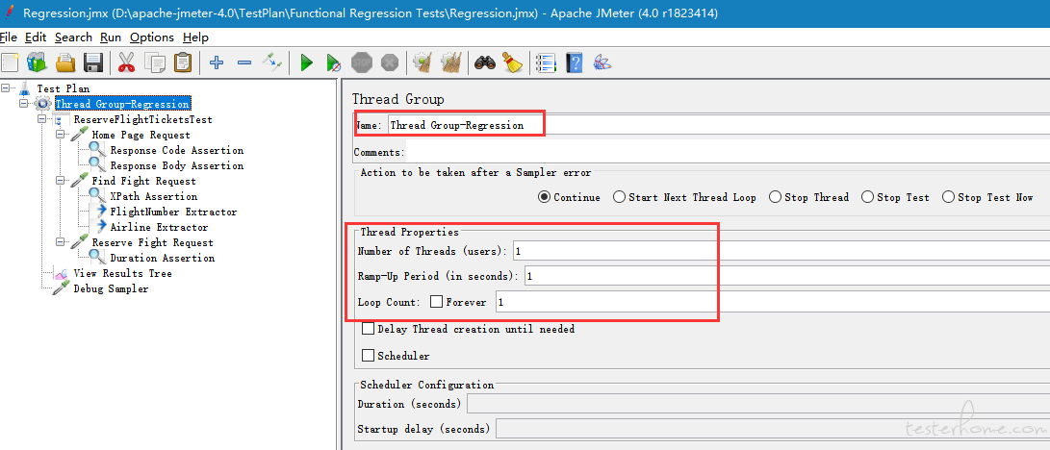
Task: Select View Results Tree item
Action: coord(122,273)
